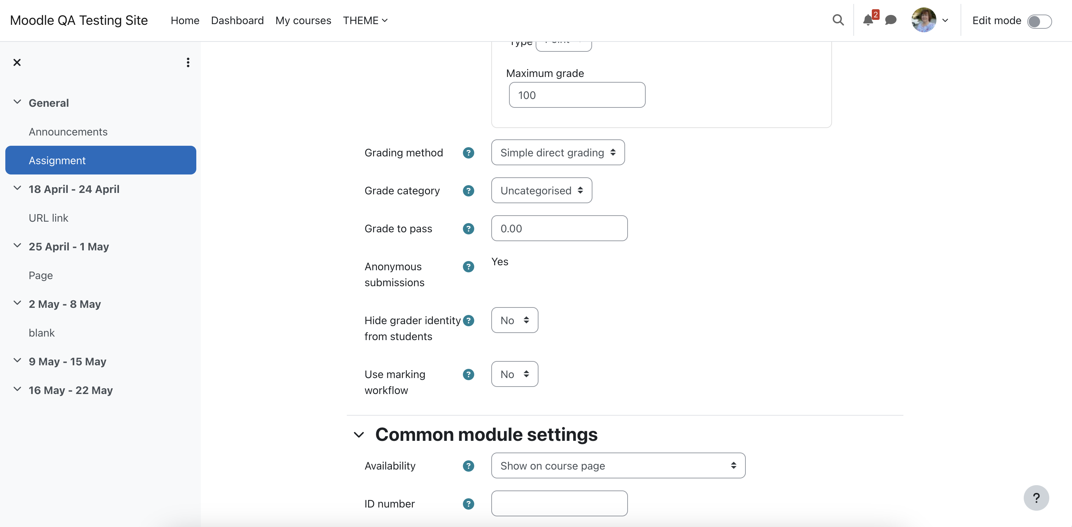Open Grade category dropdown
The height and width of the screenshot is (527, 1072).
(541, 190)
